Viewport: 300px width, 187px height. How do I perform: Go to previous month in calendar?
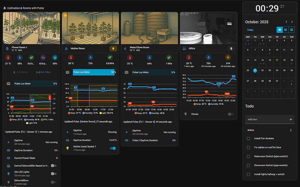pyautogui.click(x=286, y=22)
